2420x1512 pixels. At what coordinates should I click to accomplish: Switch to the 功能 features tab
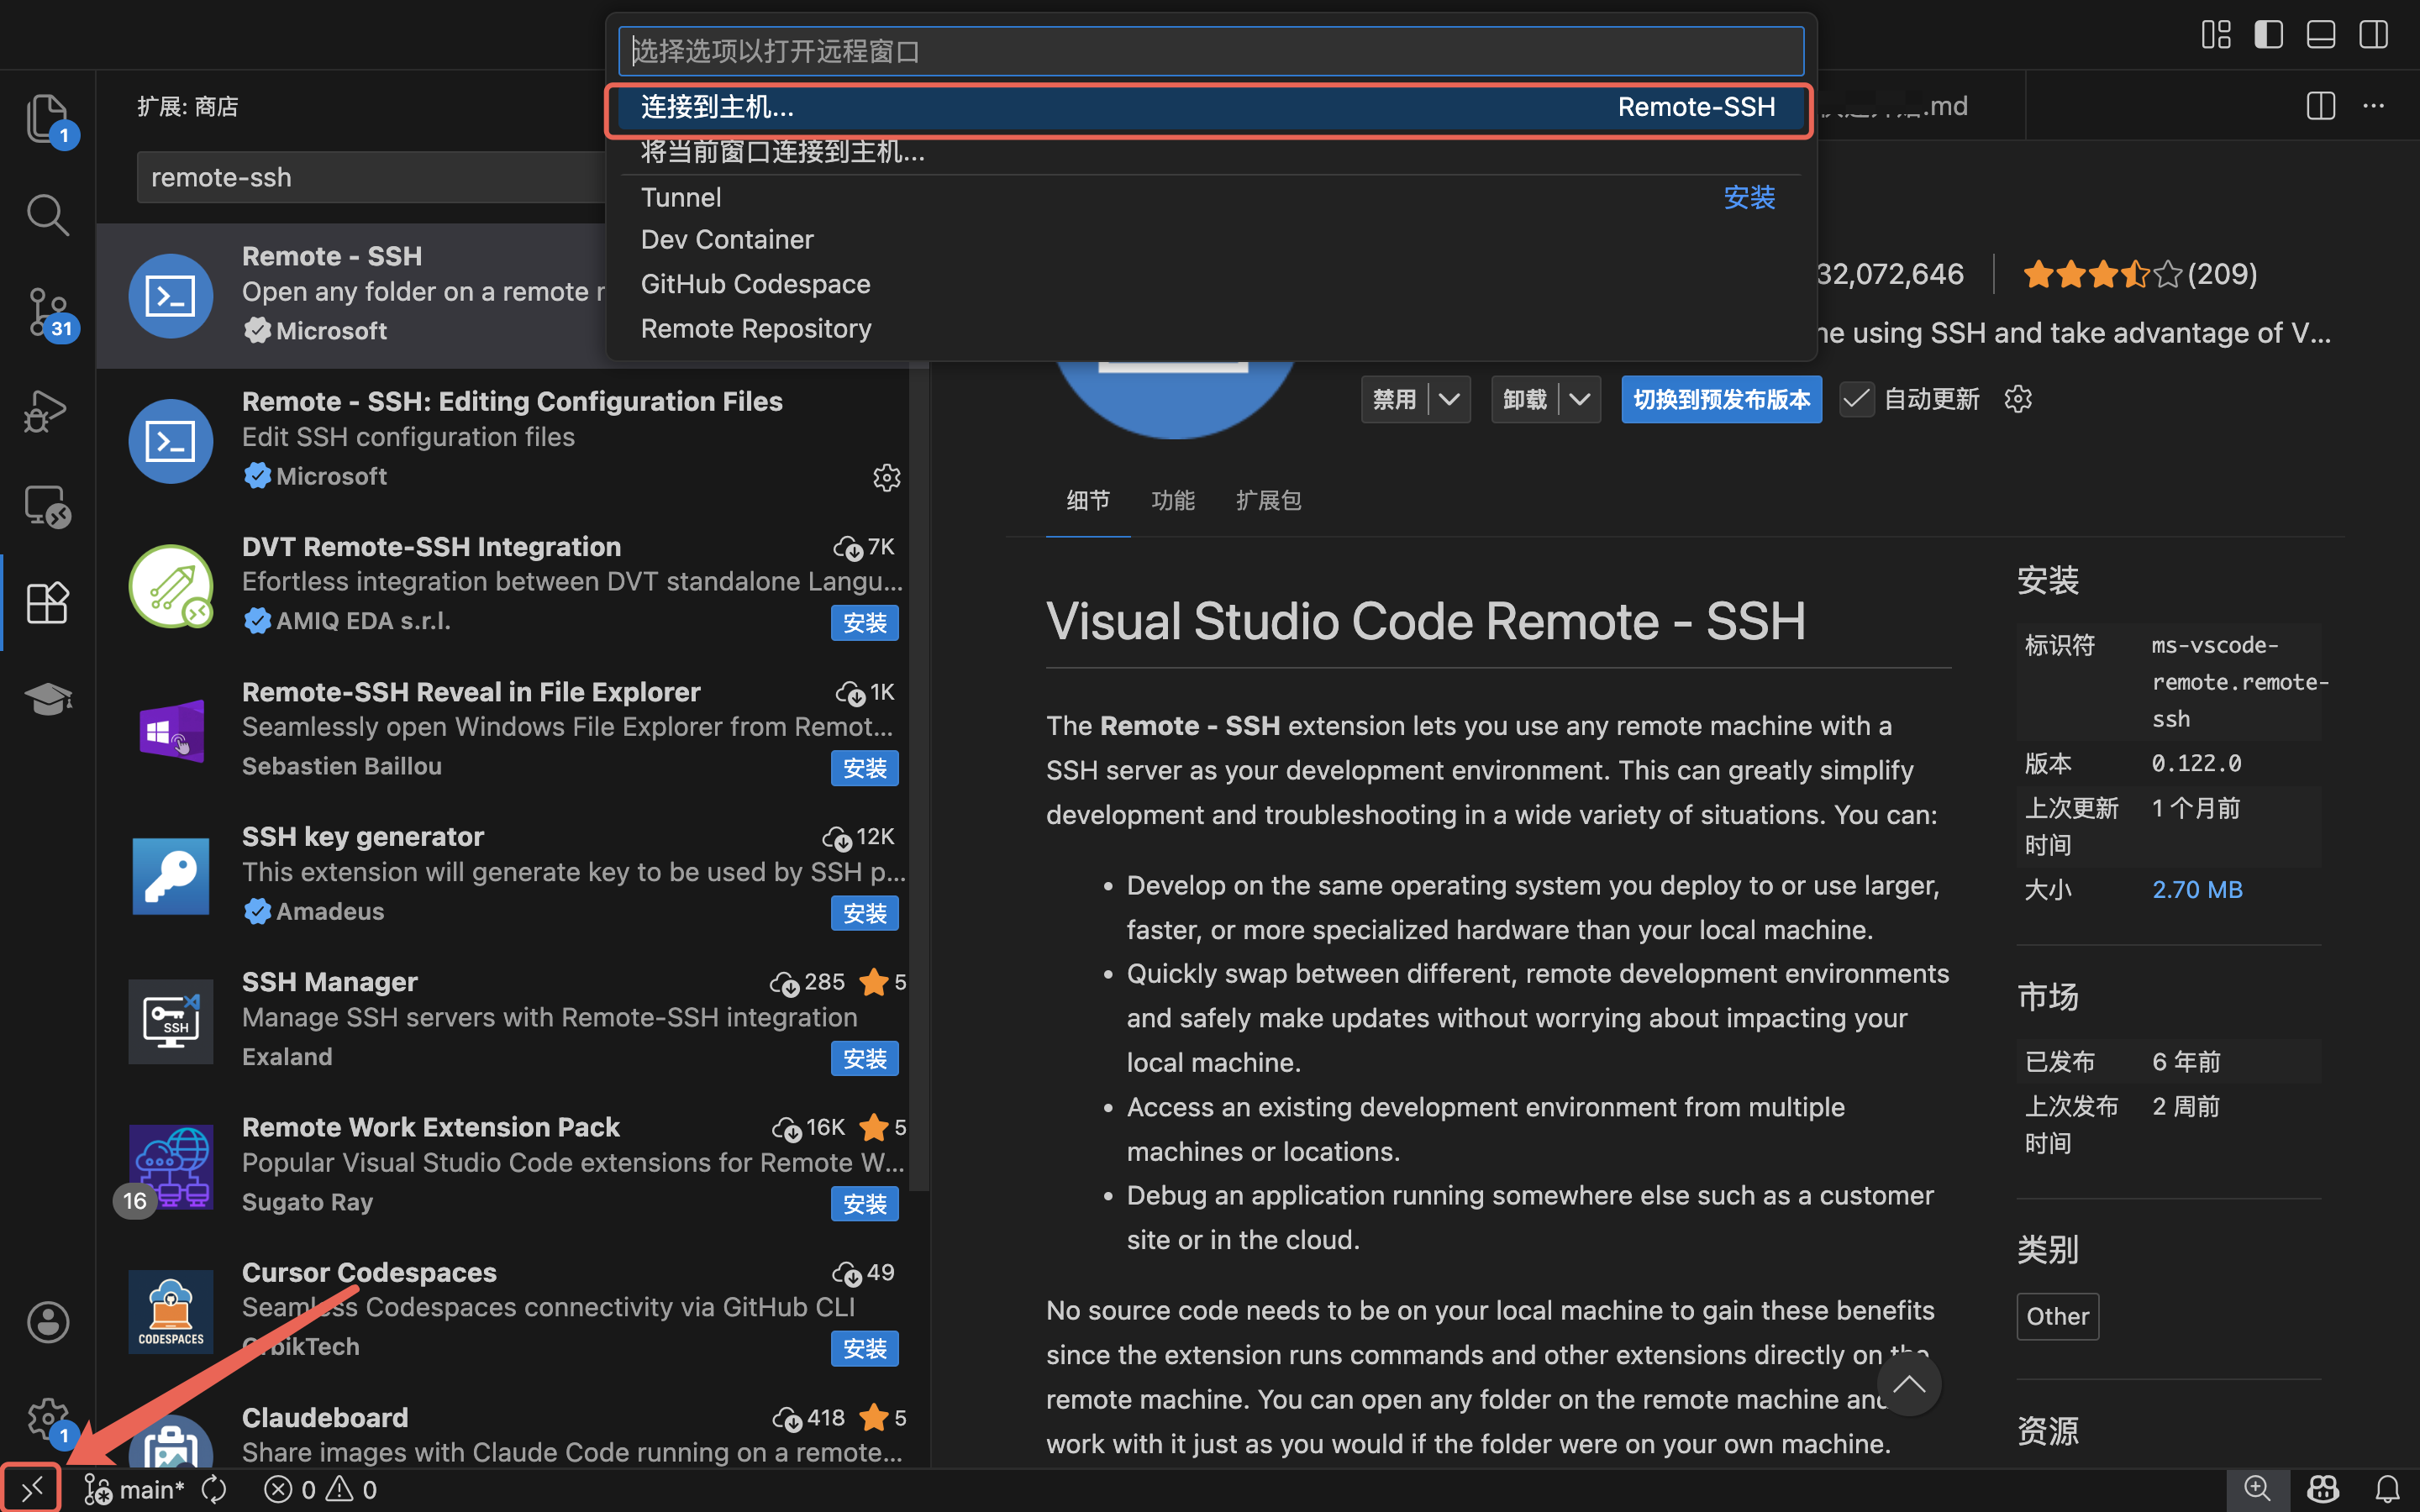[x=1172, y=500]
